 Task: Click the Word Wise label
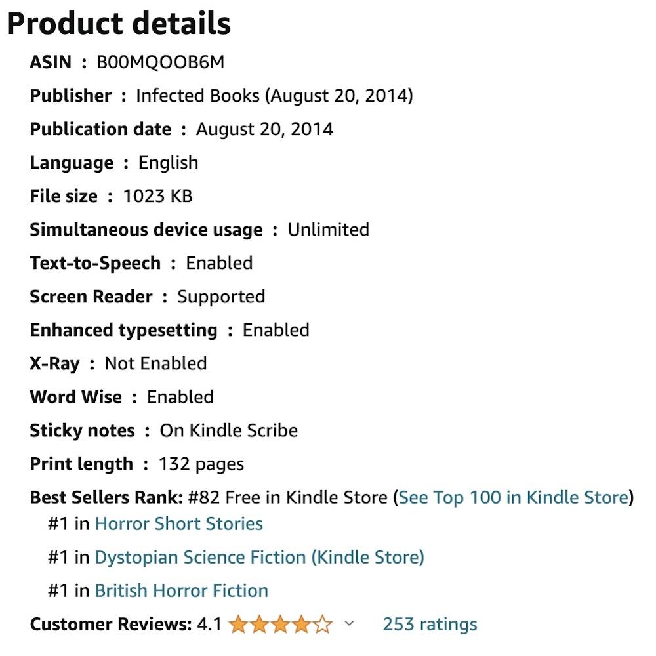[75, 397]
